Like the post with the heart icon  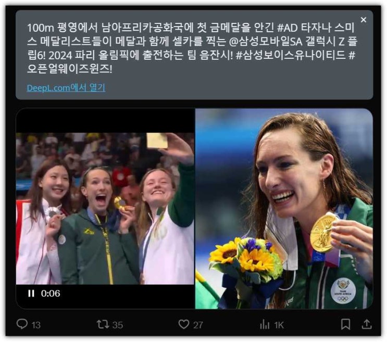[x=184, y=324]
